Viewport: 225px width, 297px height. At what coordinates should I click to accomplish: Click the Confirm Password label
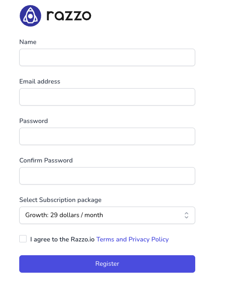46,160
